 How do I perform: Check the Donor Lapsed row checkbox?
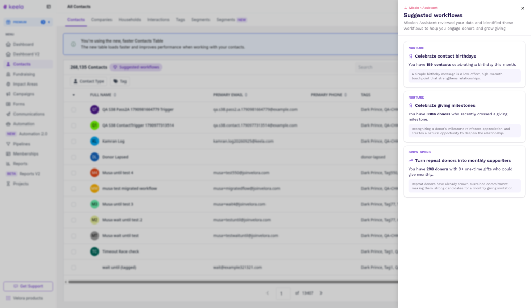pos(74,157)
